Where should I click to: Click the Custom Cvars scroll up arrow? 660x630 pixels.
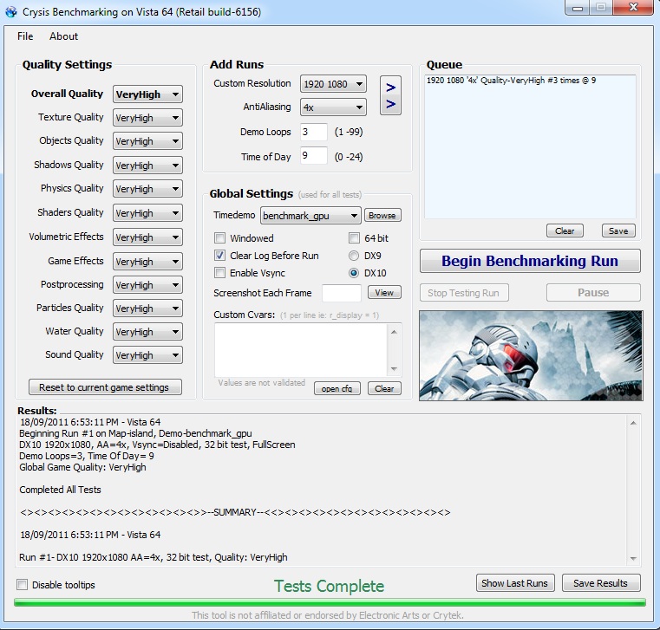(394, 332)
